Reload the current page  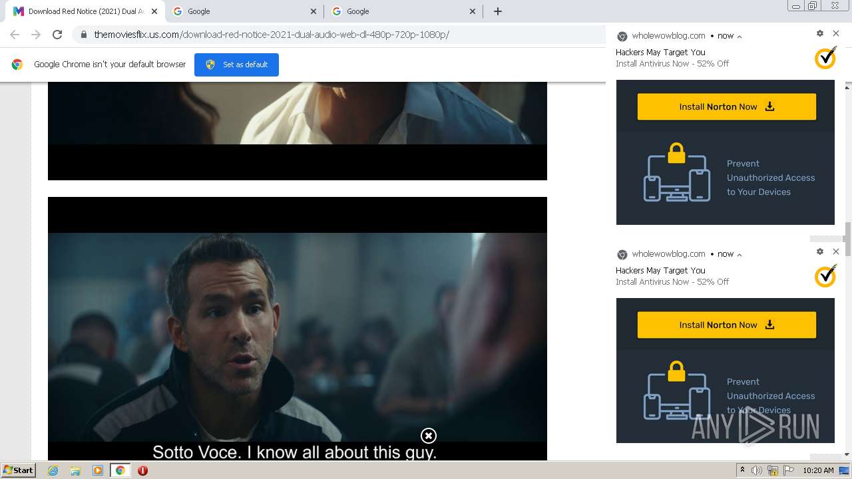coord(57,35)
